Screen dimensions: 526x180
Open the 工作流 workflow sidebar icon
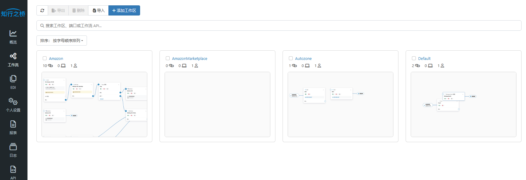pyautogui.click(x=13, y=56)
